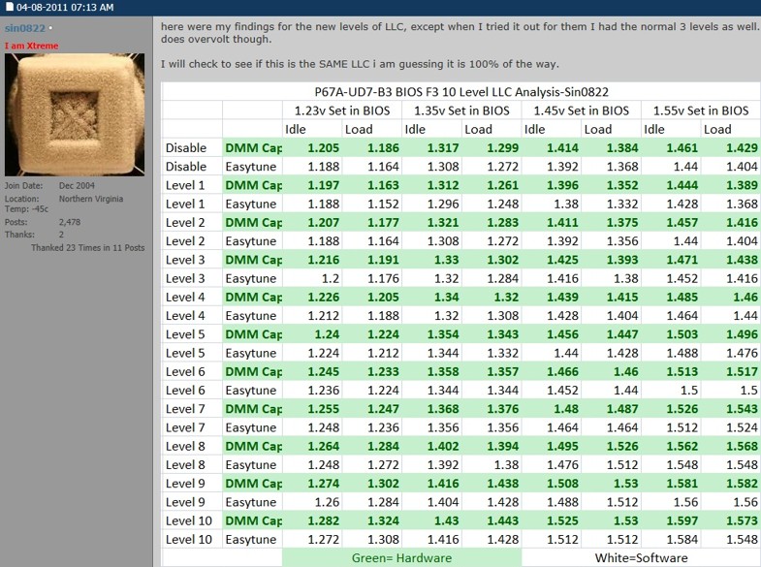Select the '1.55v Set in BIOS' column header

[x=701, y=110]
